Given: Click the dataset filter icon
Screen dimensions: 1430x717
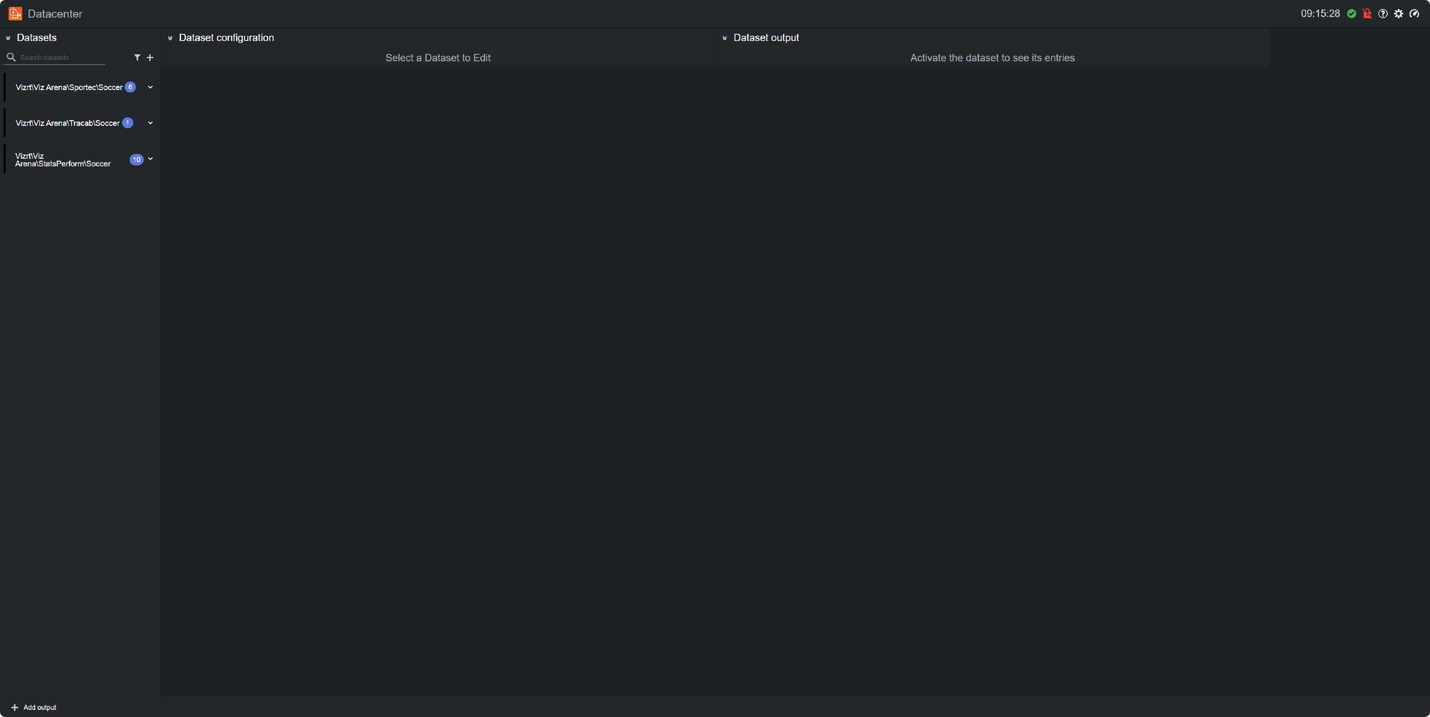Looking at the screenshot, I should click(x=137, y=57).
